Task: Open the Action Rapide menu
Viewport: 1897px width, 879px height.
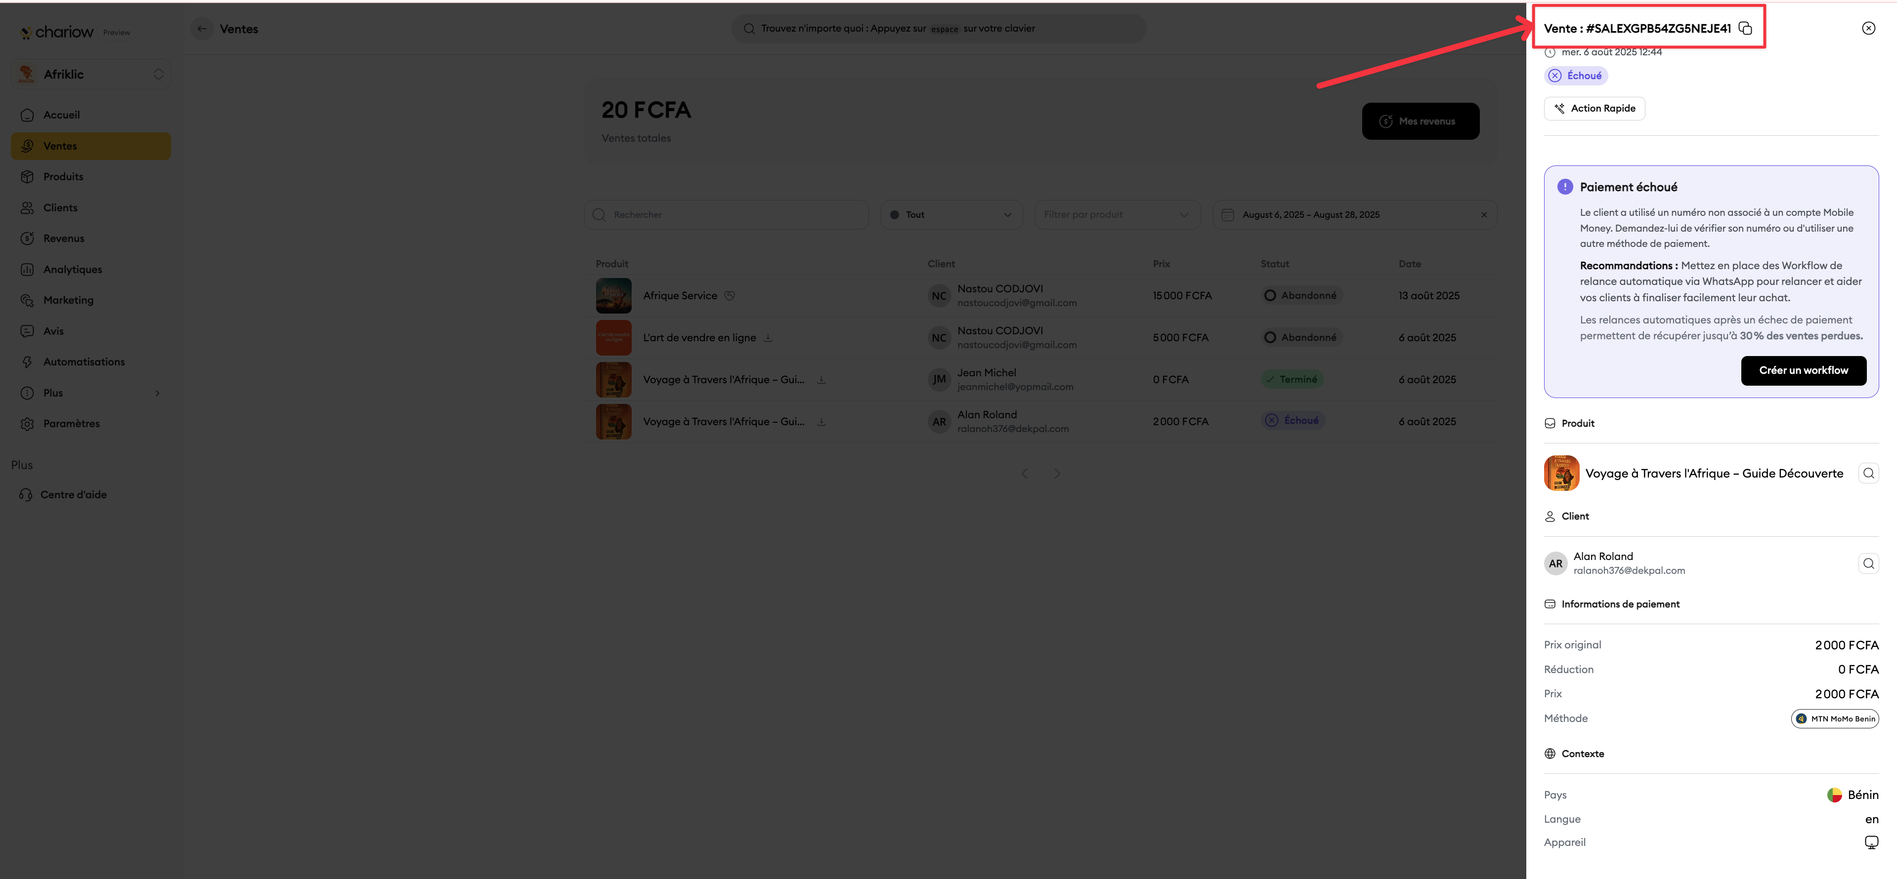Action: (x=1594, y=108)
